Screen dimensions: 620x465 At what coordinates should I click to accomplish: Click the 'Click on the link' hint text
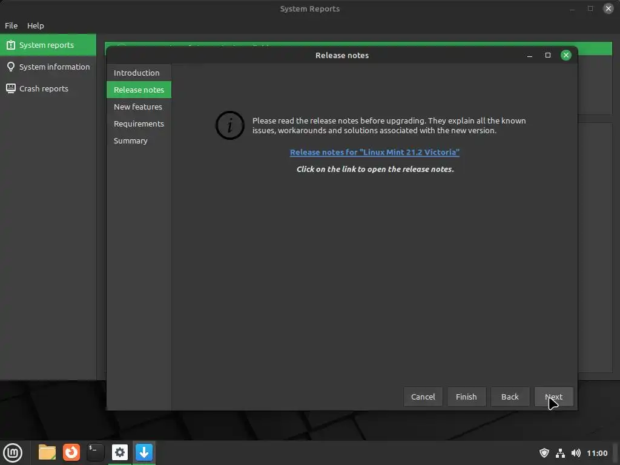pyautogui.click(x=375, y=170)
